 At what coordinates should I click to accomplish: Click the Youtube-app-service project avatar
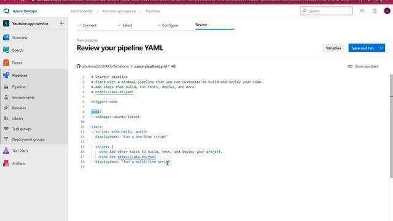[x=6, y=23]
